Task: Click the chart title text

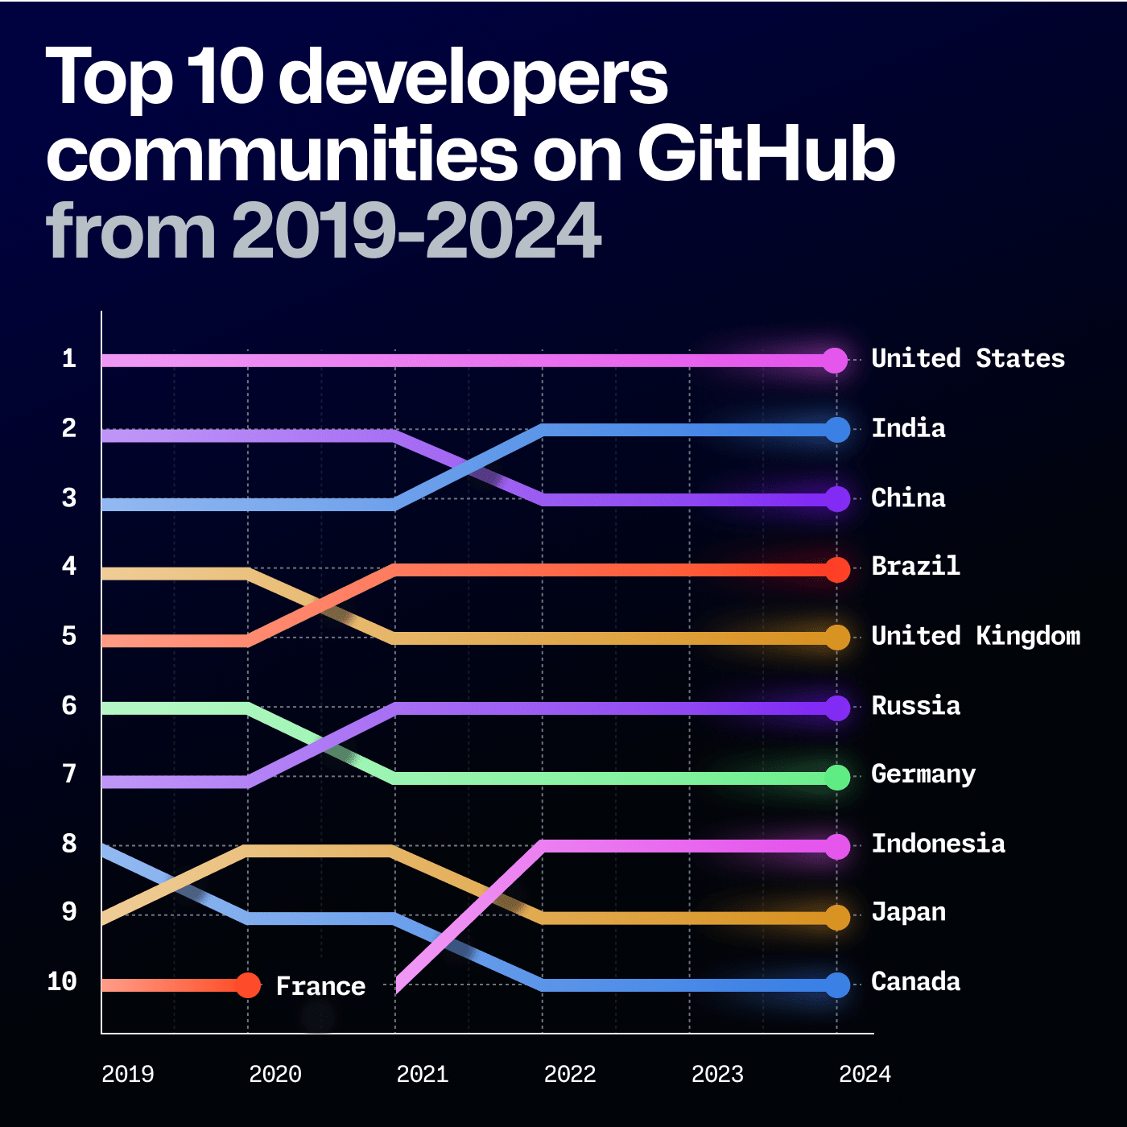Action: pos(471,149)
